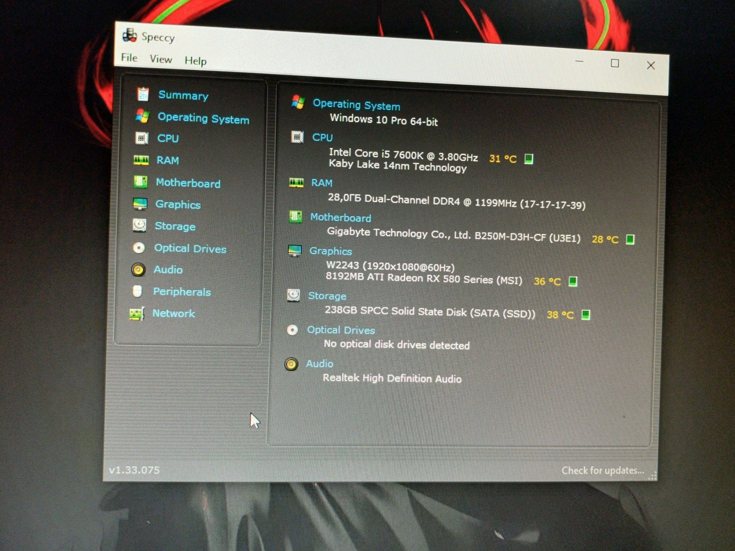
Task: Open the File menu
Action: pos(129,58)
